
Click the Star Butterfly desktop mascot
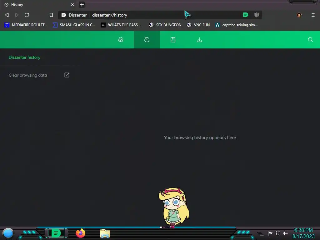(174, 207)
